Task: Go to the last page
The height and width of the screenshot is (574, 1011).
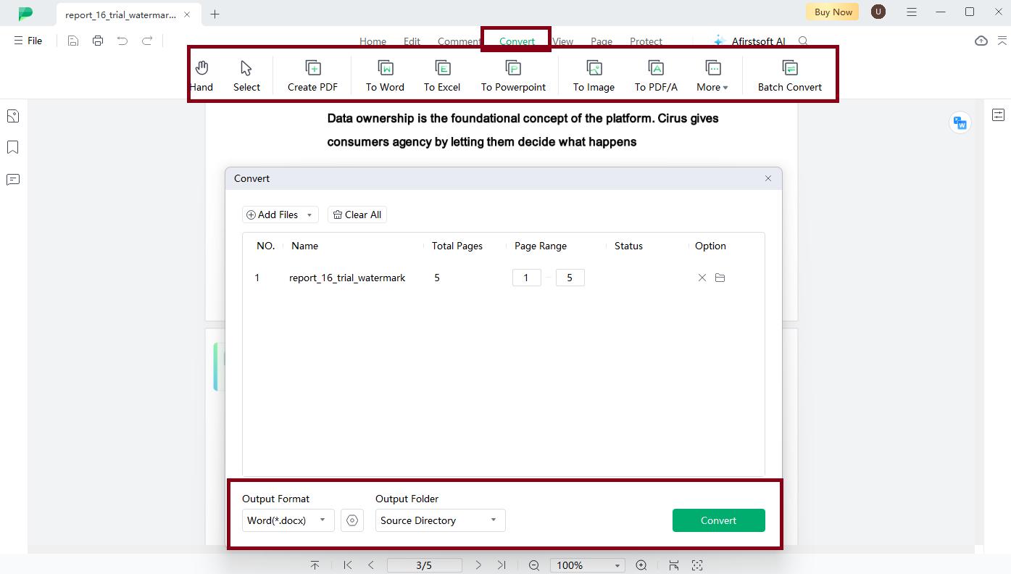Action: click(x=502, y=565)
